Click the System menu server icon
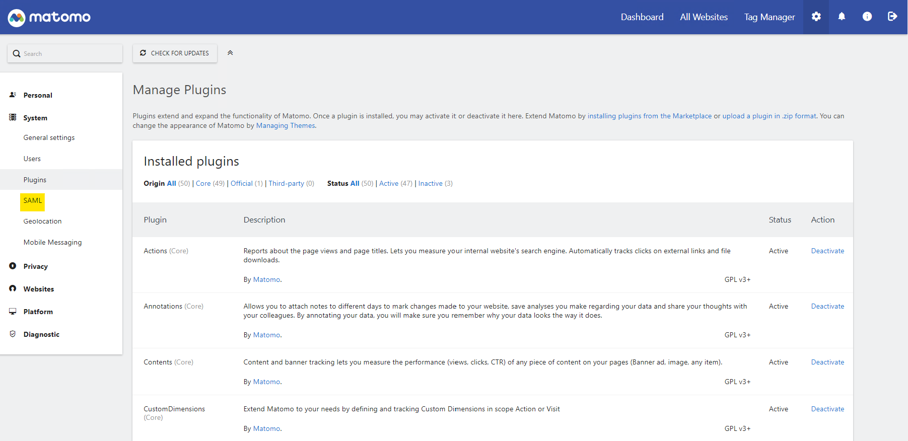The width and height of the screenshot is (908, 441). pyautogui.click(x=13, y=117)
